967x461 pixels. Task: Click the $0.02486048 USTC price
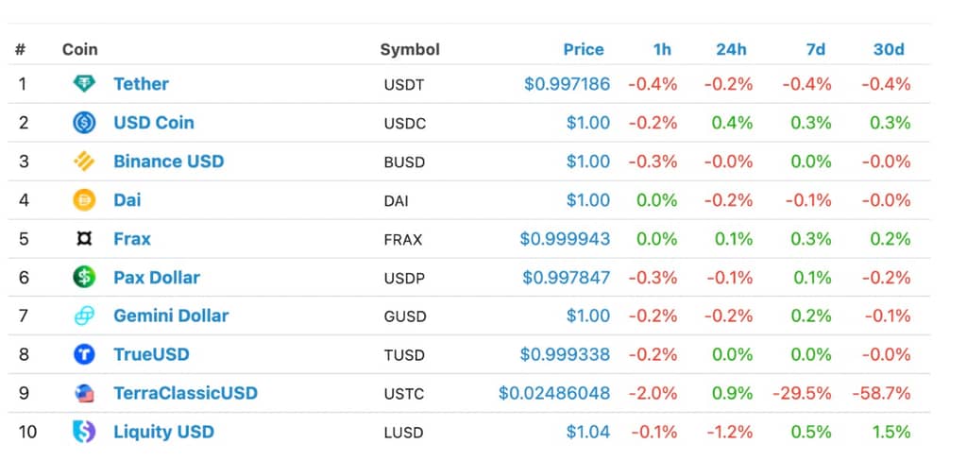[554, 393]
